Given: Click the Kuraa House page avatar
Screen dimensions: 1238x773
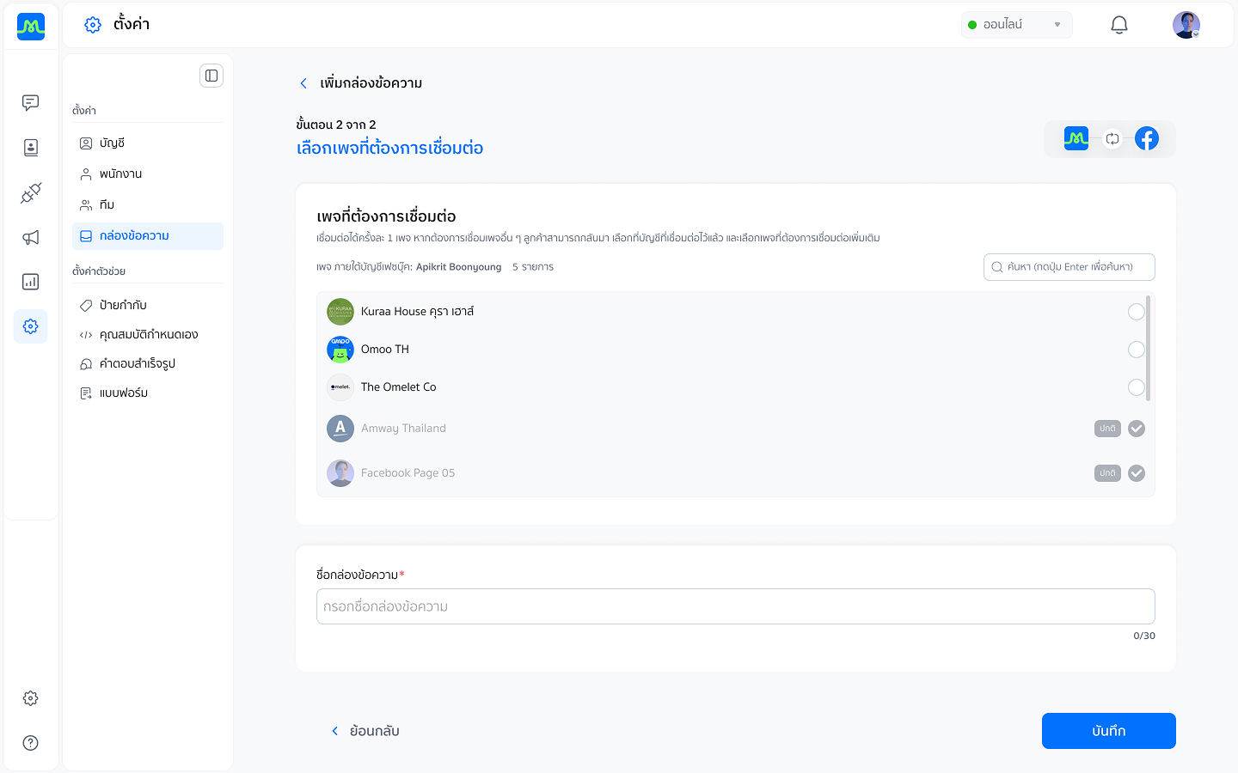Looking at the screenshot, I should click(x=340, y=311).
